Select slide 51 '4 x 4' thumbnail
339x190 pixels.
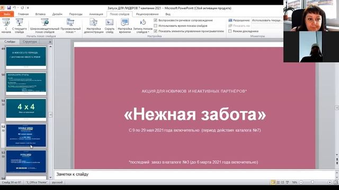point(26,110)
